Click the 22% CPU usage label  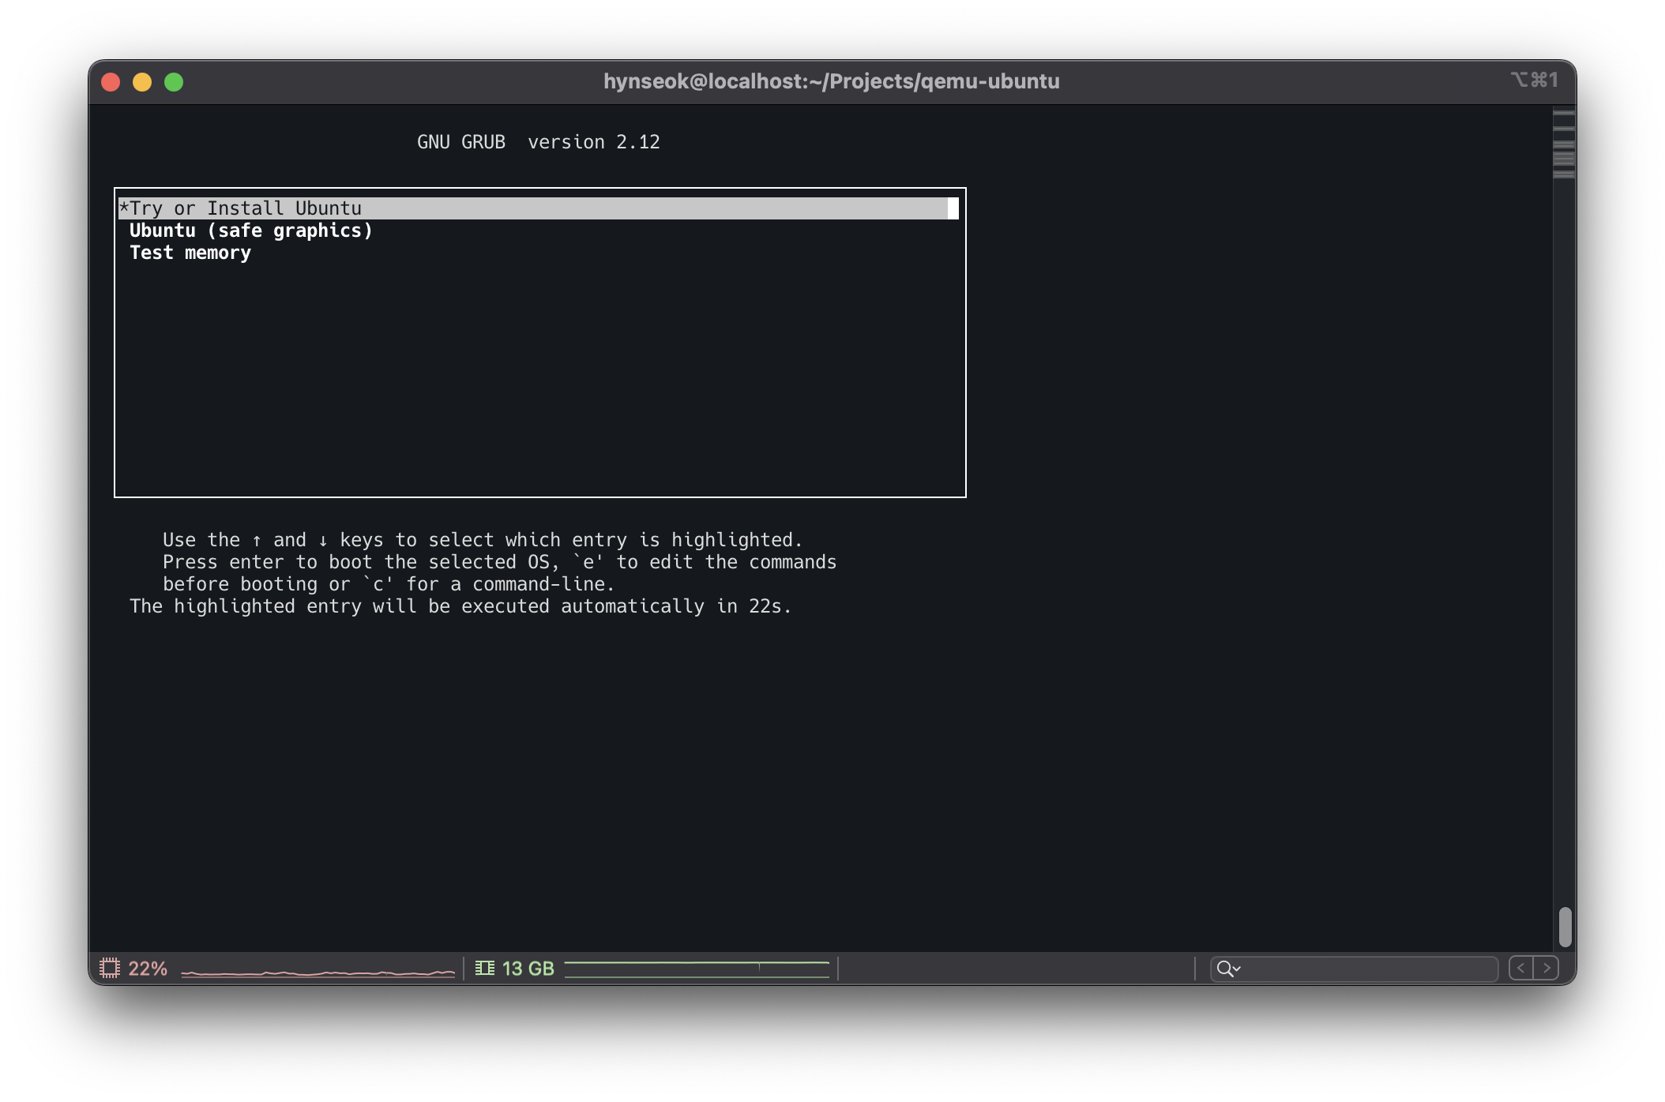pyautogui.click(x=148, y=969)
